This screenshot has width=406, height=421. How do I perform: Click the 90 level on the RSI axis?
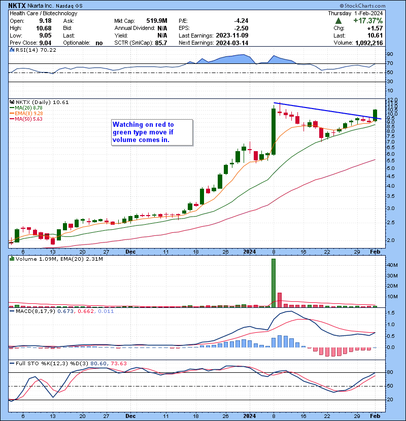[390, 54]
